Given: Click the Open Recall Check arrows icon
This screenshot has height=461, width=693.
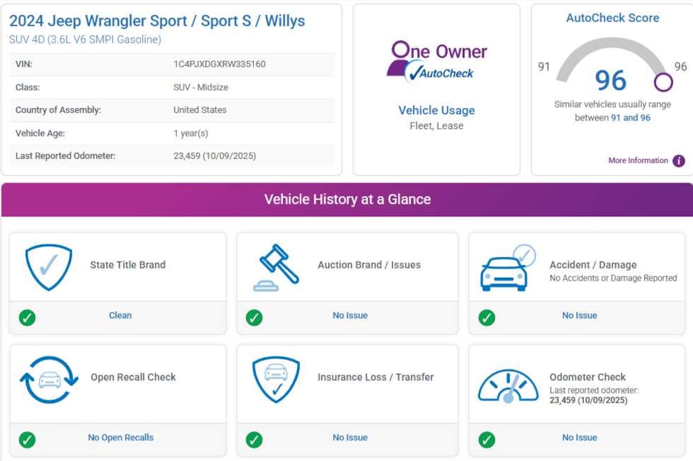Looking at the screenshot, I should [x=49, y=380].
